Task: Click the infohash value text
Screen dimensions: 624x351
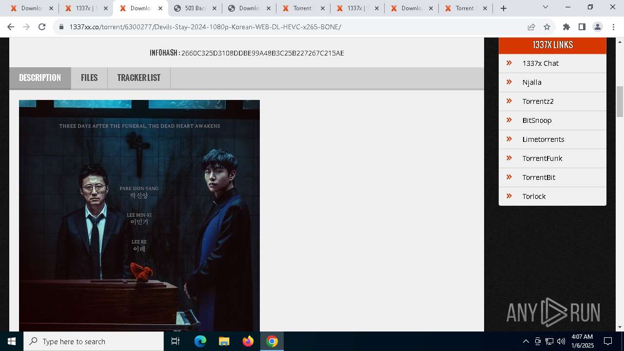Action: click(x=263, y=53)
